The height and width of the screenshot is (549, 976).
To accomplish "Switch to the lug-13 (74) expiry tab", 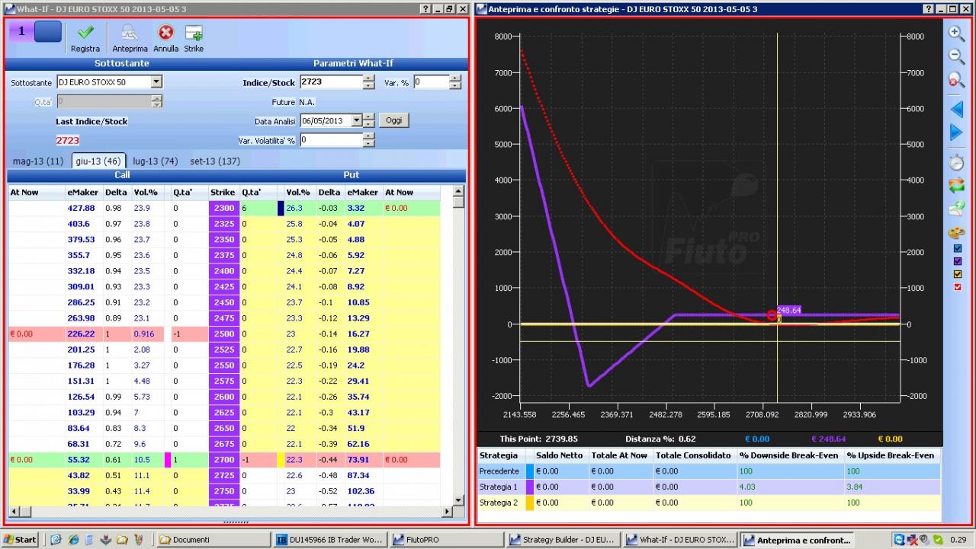I will 155,161.
